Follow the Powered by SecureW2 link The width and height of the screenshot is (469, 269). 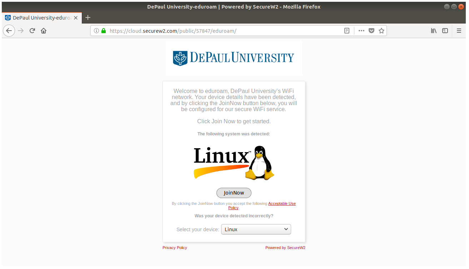click(x=285, y=248)
